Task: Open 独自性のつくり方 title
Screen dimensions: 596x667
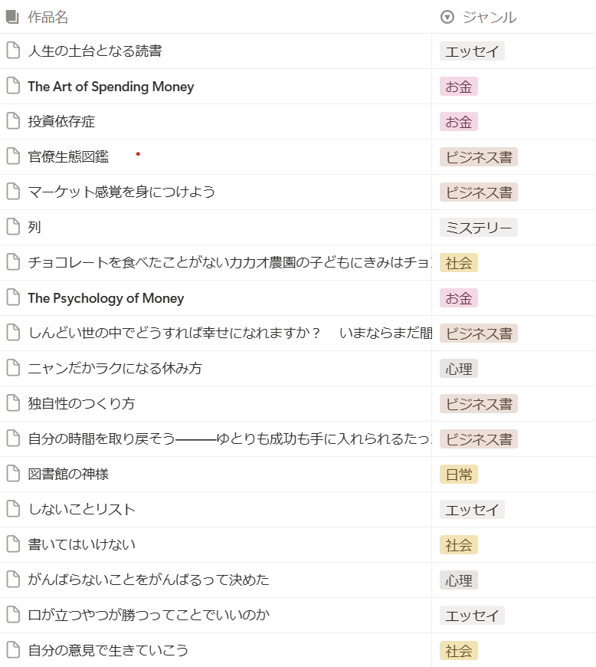Action: 81,404
